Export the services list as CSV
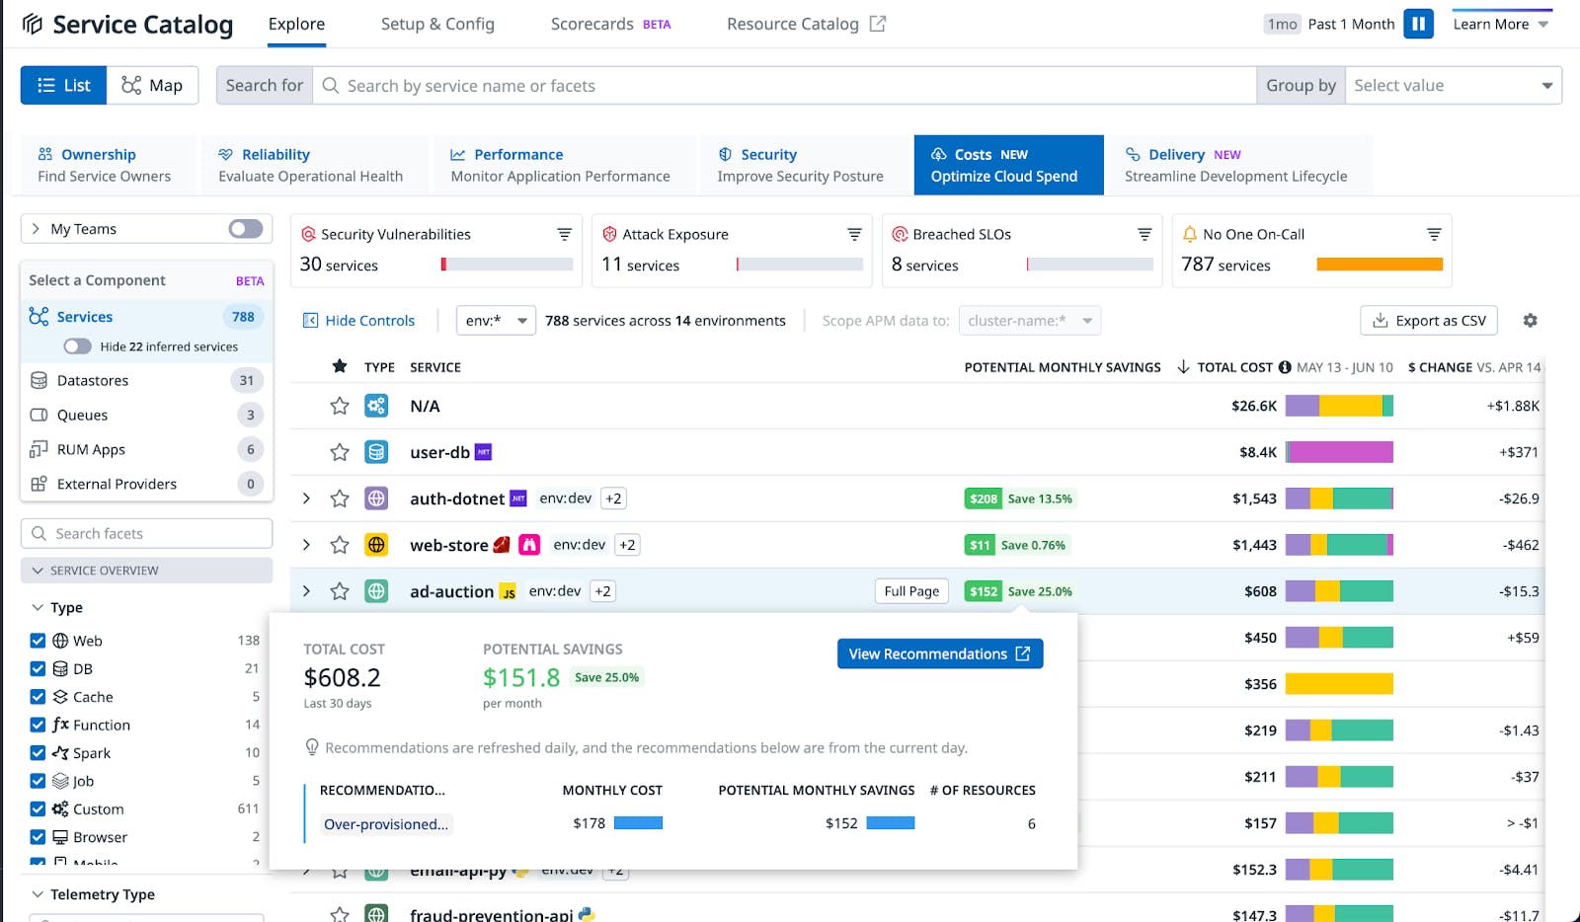The image size is (1580, 922). (x=1428, y=320)
